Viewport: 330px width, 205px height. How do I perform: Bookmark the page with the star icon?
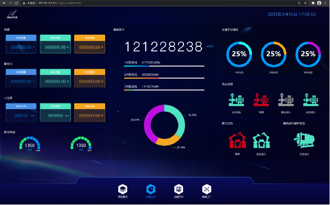(306, 3)
